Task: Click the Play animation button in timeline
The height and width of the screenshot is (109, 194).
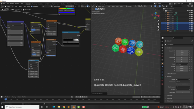Action: [x=82, y=97]
